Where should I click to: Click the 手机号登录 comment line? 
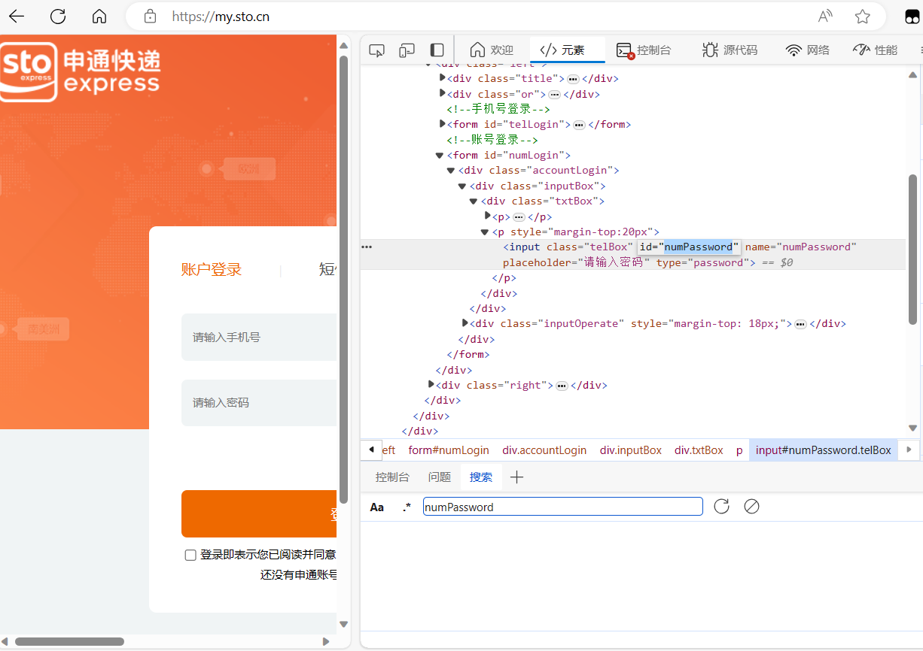pyautogui.click(x=498, y=109)
